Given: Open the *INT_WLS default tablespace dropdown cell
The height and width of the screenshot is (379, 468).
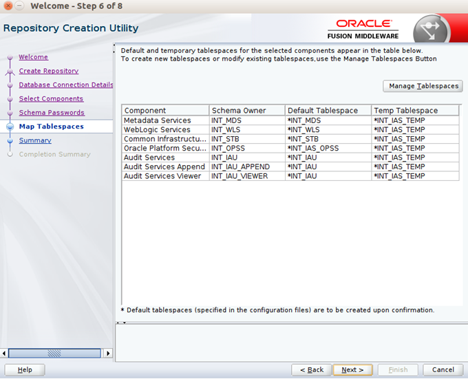Looking at the screenshot, I should (x=328, y=130).
